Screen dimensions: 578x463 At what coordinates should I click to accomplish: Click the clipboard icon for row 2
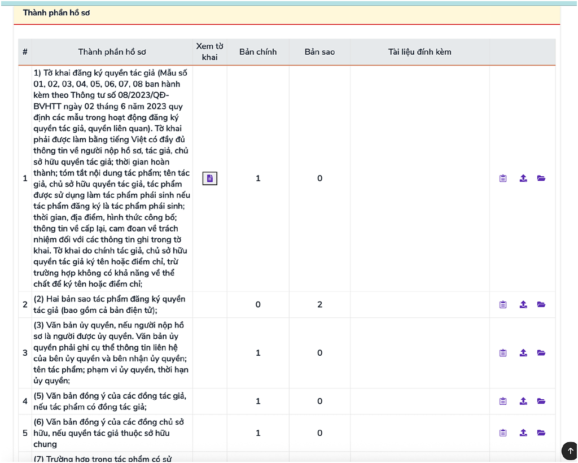tap(503, 304)
